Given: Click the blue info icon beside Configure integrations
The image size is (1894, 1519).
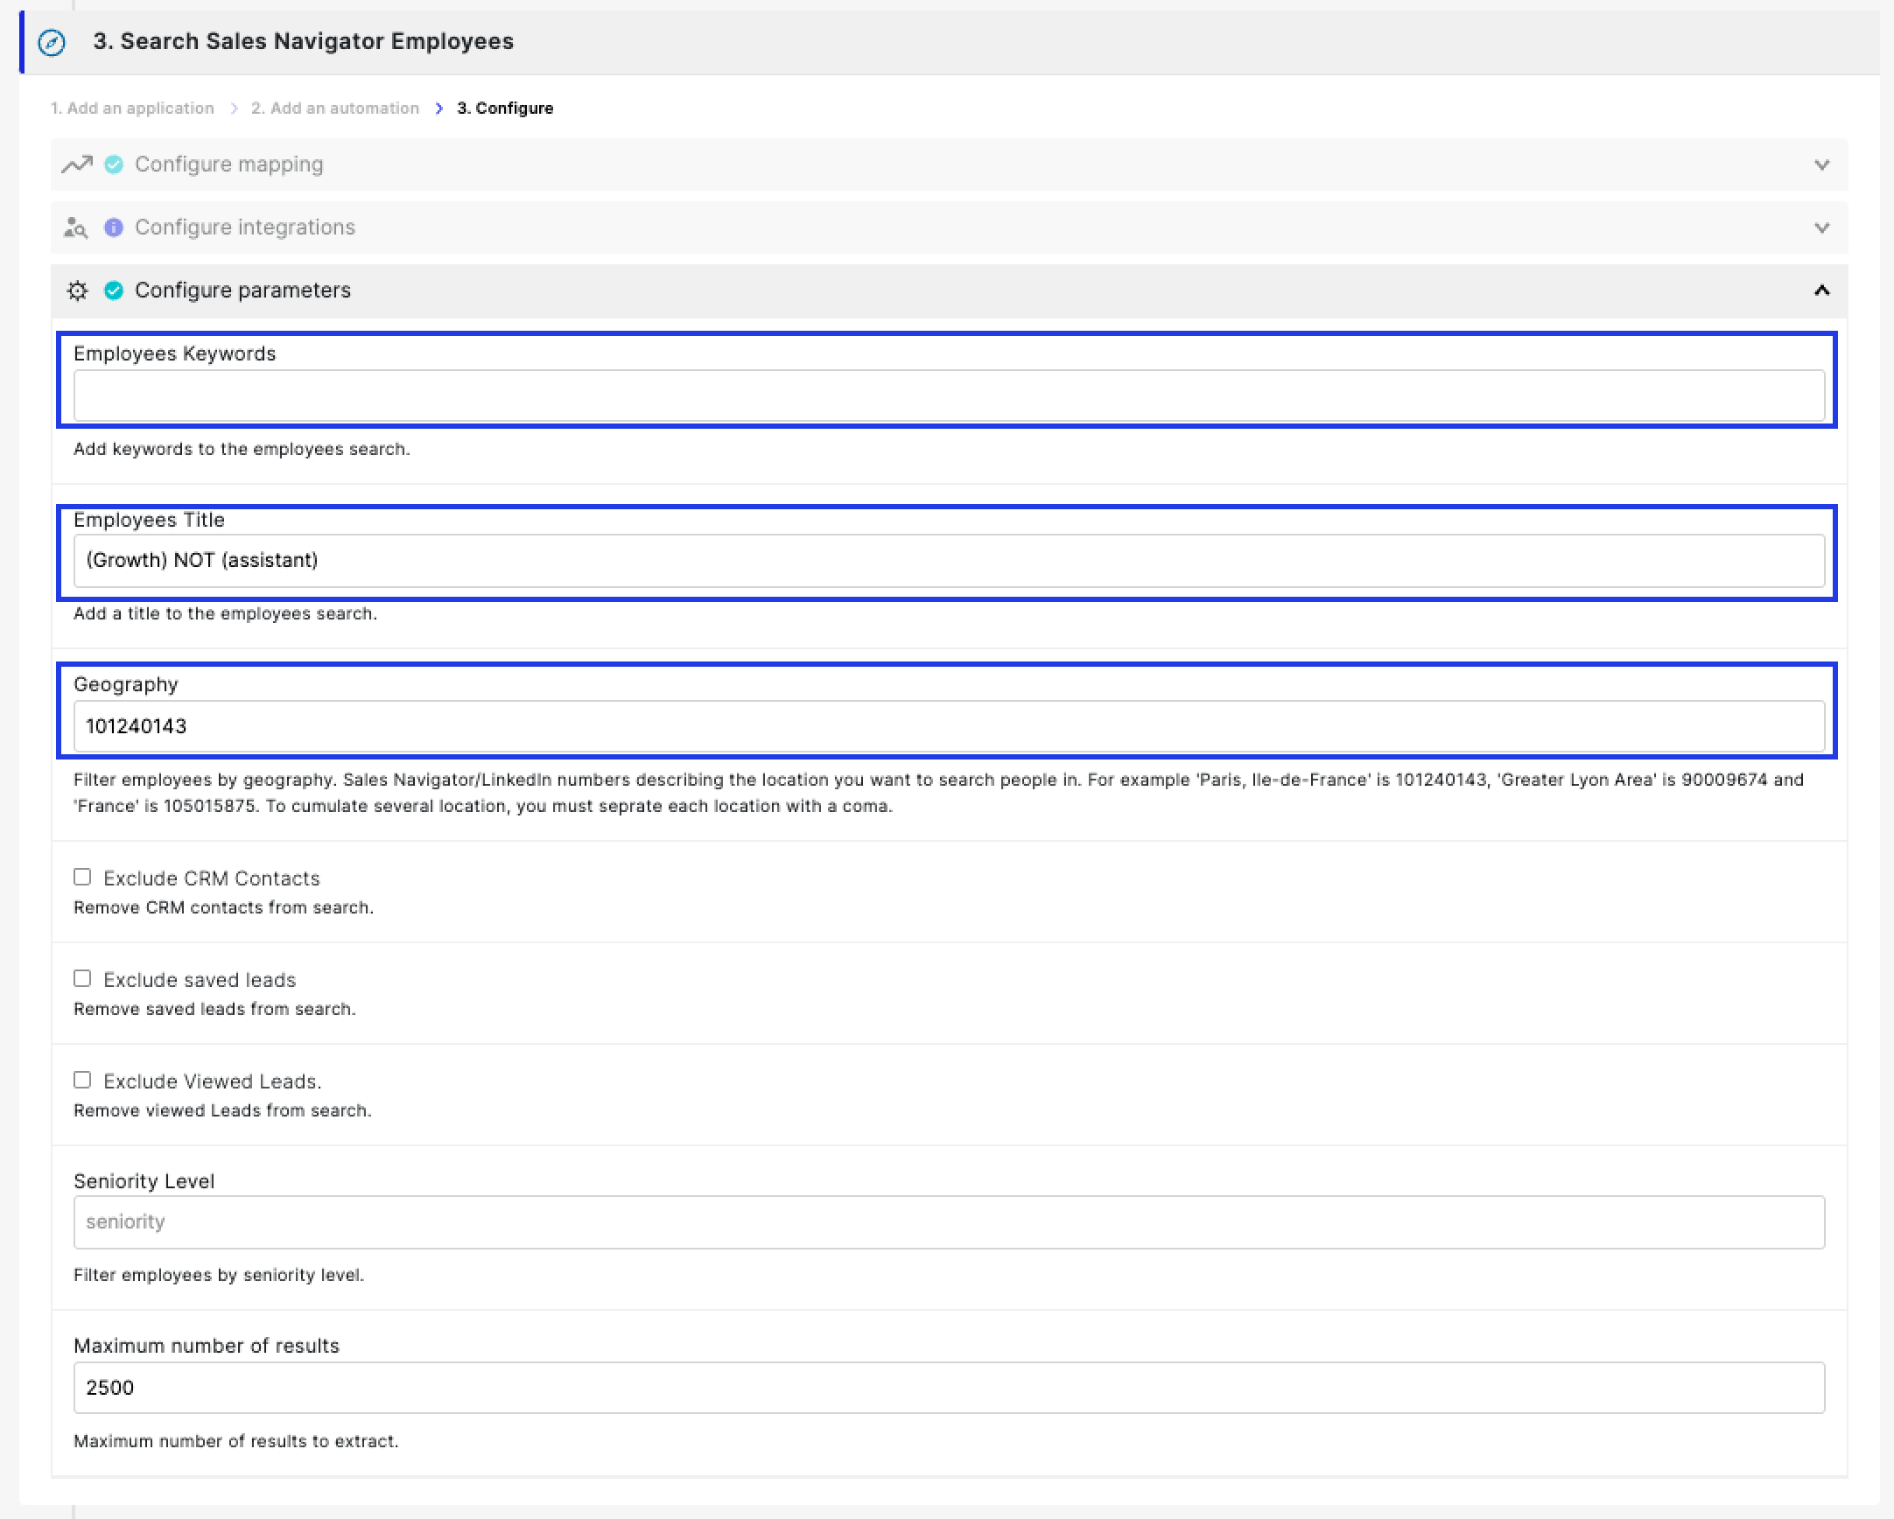Looking at the screenshot, I should pos(113,227).
